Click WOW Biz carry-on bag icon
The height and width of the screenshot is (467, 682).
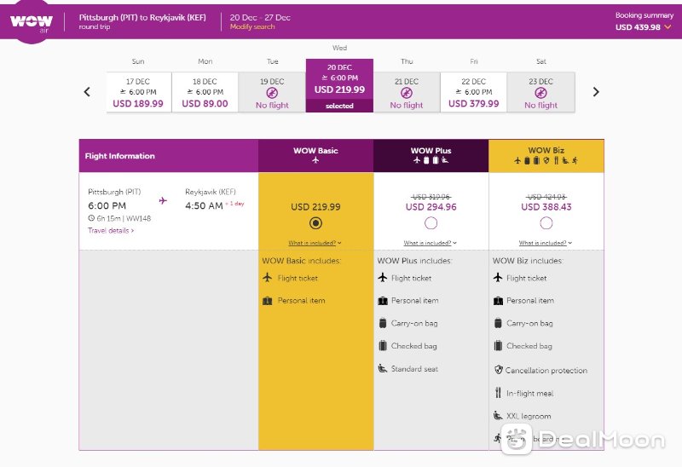[498, 323]
